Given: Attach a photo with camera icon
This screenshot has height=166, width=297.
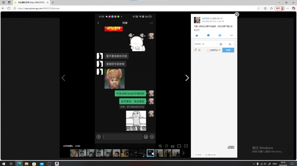Looking at the screenshot, I should click(x=221, y=44).
